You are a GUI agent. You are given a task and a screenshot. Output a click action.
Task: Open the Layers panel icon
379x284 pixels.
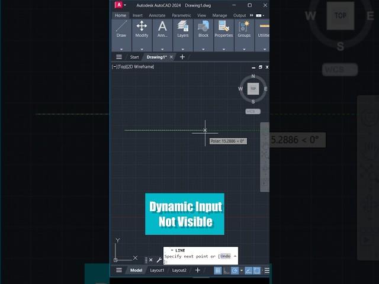pos(183,26)
